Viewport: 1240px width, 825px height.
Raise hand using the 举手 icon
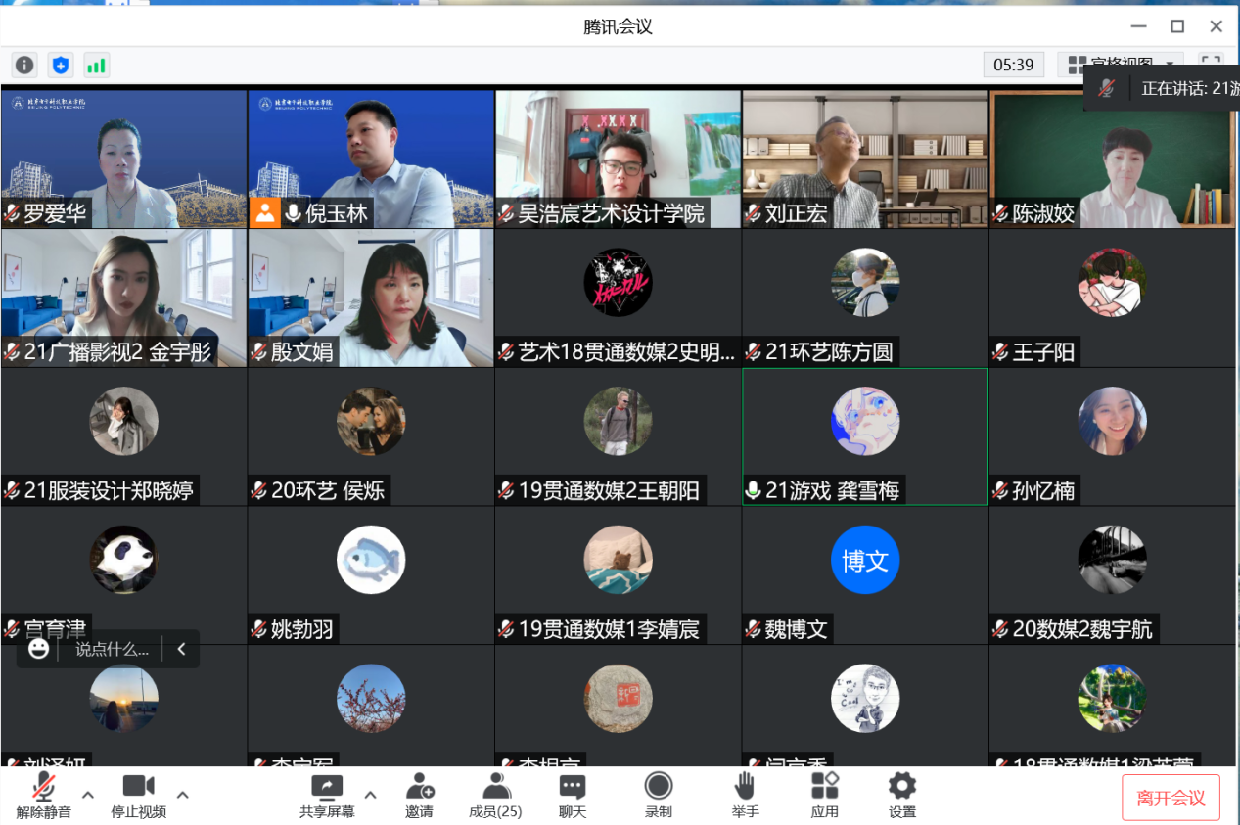(745, 795)
